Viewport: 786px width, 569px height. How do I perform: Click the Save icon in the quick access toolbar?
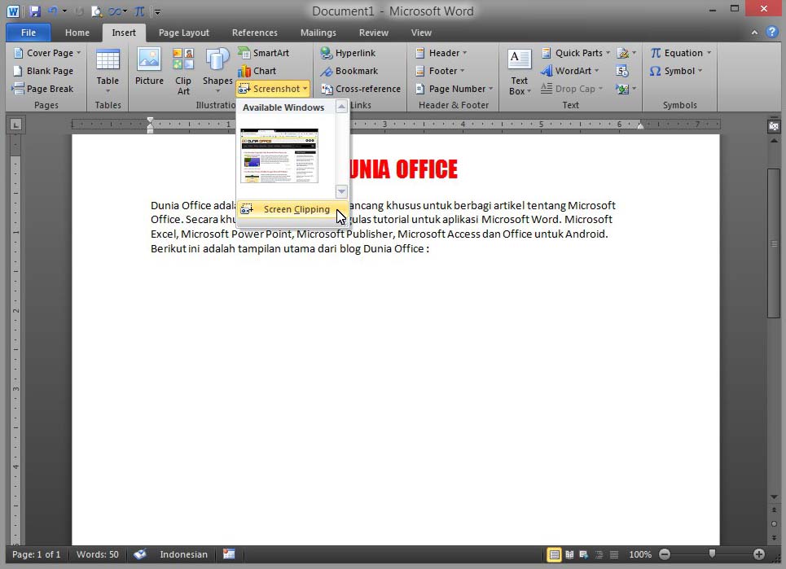(34, 11)
